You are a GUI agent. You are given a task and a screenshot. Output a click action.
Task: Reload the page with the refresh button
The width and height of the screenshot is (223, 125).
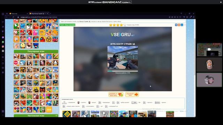pos(13,17)
